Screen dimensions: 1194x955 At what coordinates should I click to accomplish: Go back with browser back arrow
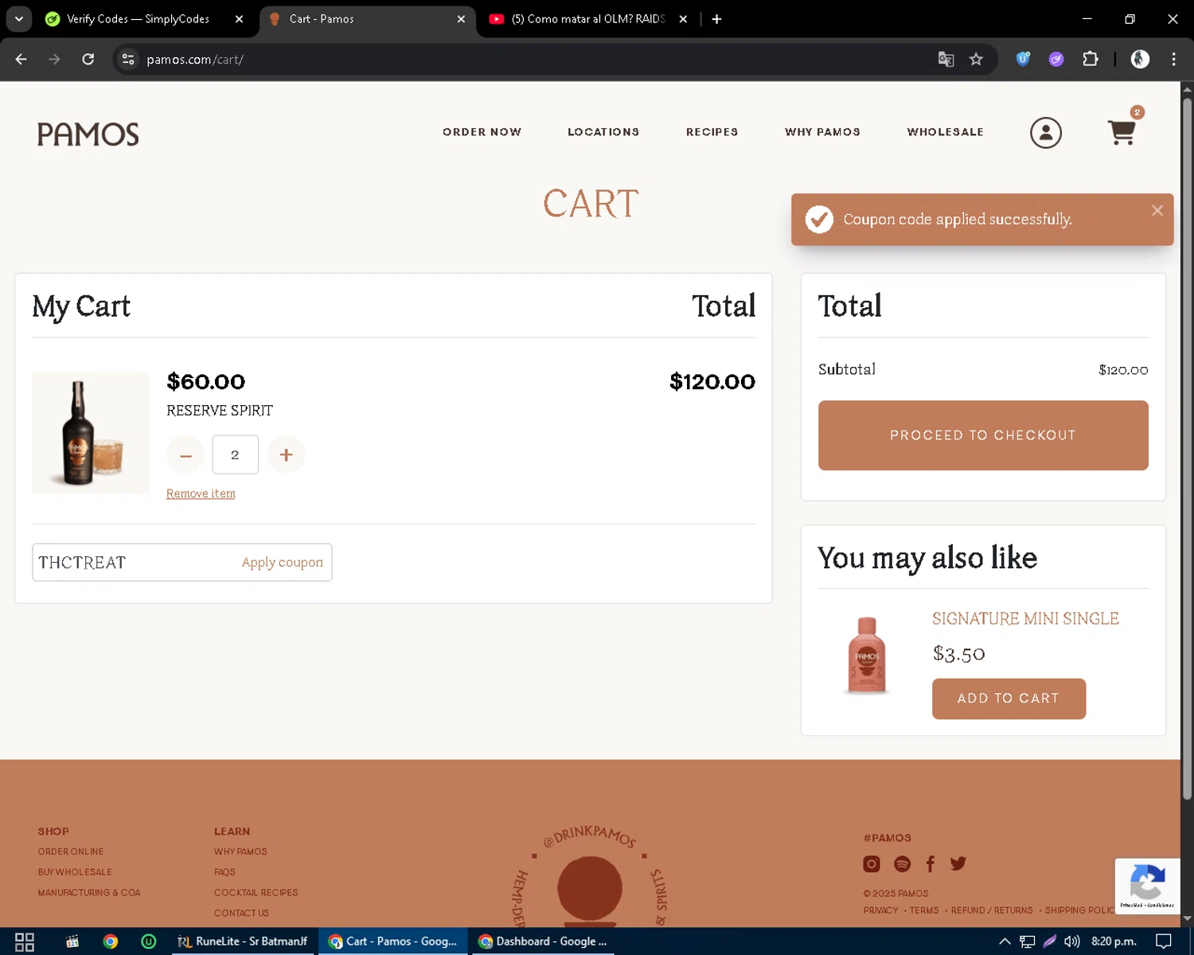tap(21, 59)
